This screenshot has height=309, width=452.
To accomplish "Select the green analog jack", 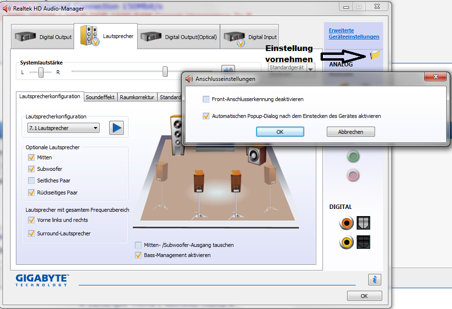I will pyautogui.click(x=353, y=156).
